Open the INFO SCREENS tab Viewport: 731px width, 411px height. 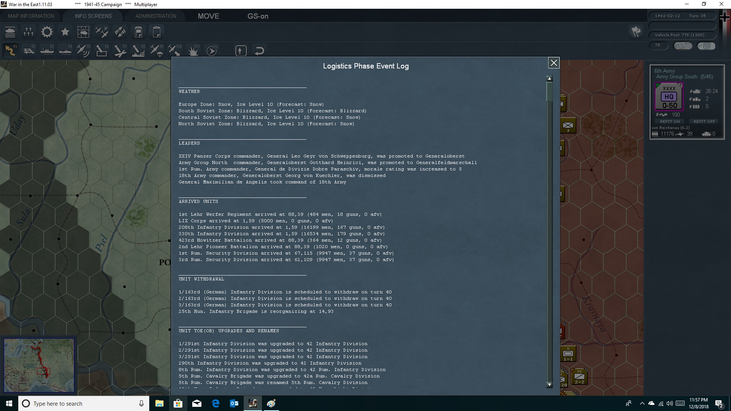click(93, 16)
